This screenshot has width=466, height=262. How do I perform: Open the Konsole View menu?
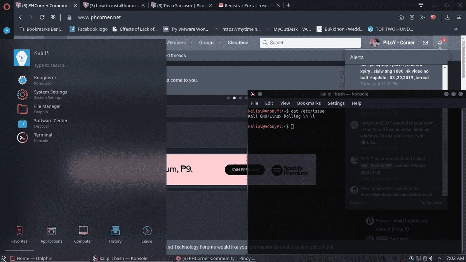pyautogui.click(x=285, y=103)
